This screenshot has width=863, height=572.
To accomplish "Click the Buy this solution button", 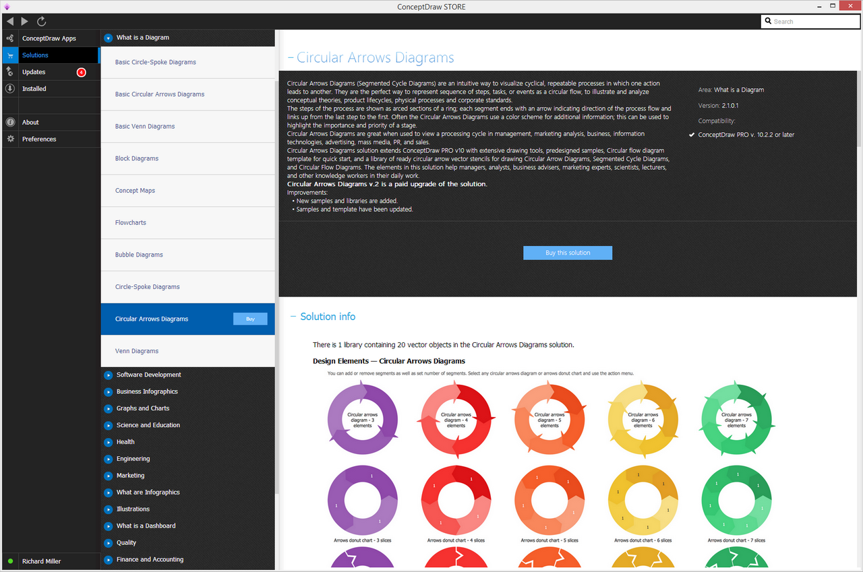I will 568,253.
